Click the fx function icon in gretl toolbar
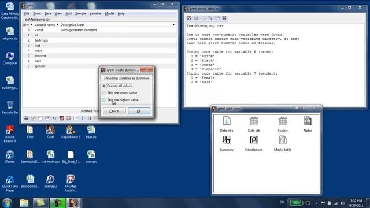370x208 pixels. pos(54,118)
